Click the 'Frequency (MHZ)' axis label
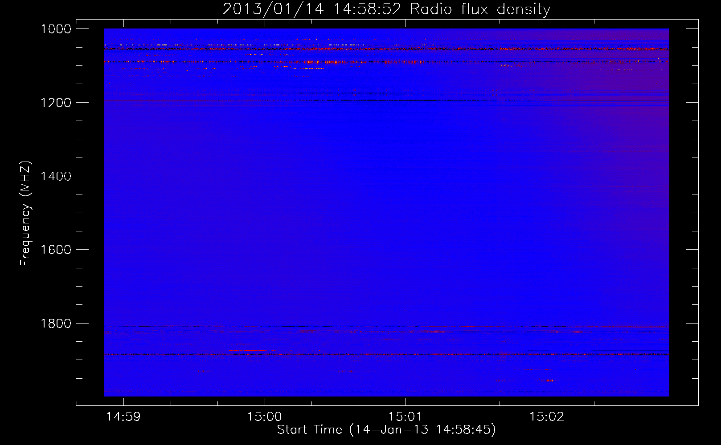 coord(25,214)
